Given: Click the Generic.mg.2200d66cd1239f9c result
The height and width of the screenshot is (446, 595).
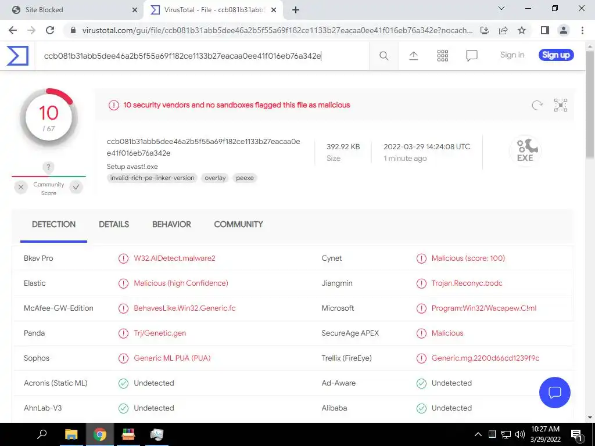Looking at the screenshot, I should (485, 358).
